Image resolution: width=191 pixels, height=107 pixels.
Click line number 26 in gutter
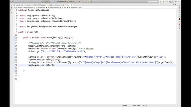point(16,79)
